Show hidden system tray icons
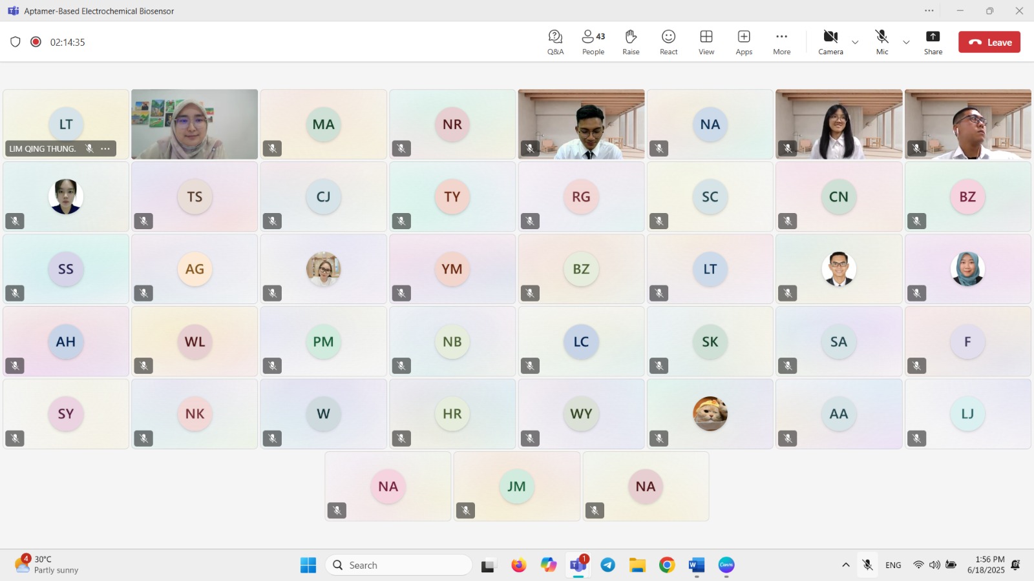 845,565
